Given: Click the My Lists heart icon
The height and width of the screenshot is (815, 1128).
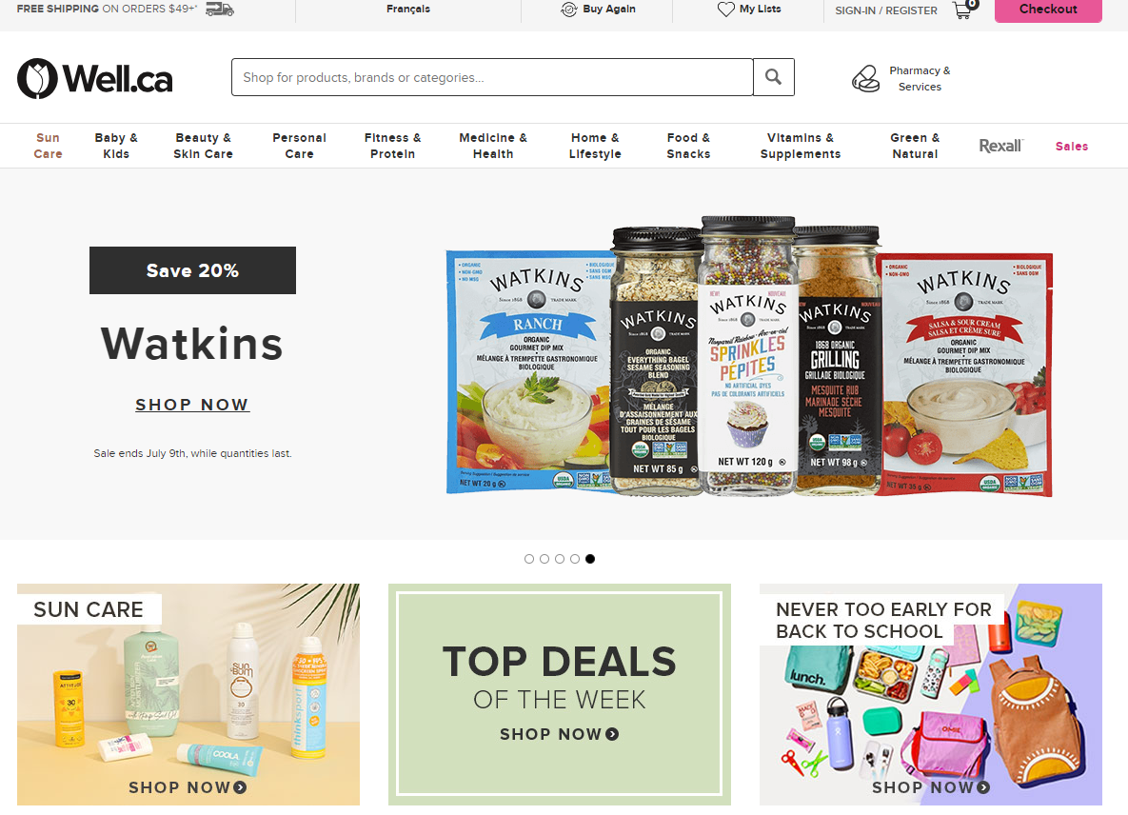Looking at the screenshot, I should (726, 10).
